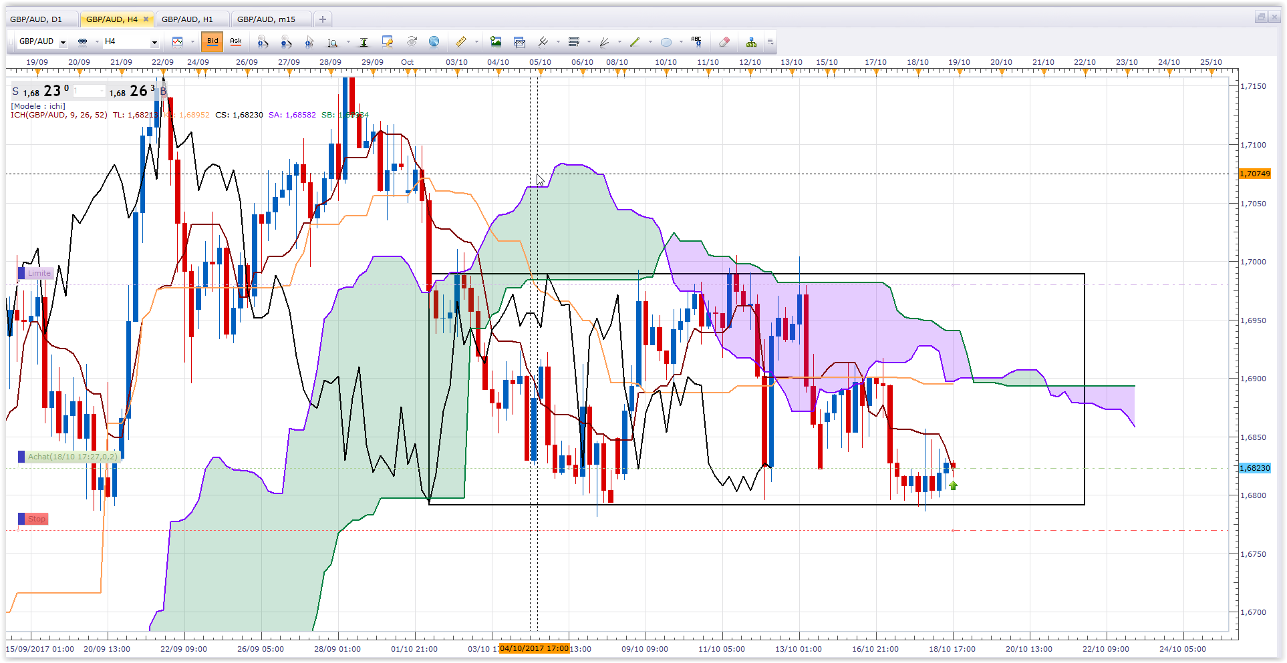Click the hierarchy tree icon
This screenshot has height=663, width=1287.
click(x=752, y=43)
